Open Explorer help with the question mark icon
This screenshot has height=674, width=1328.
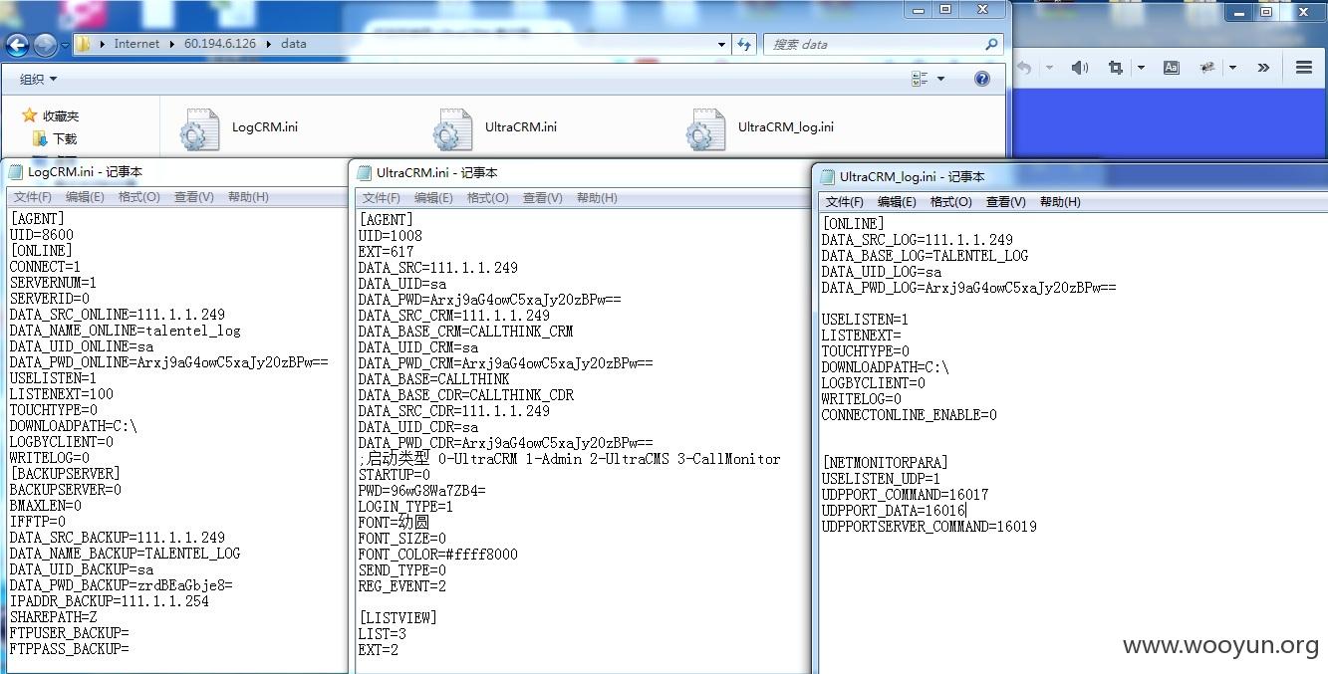coord(982,79)
